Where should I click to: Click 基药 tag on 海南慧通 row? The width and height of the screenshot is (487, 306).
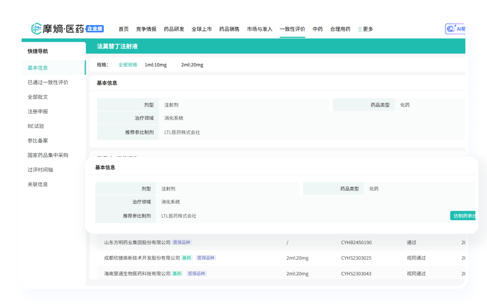(x=177, y=274)
